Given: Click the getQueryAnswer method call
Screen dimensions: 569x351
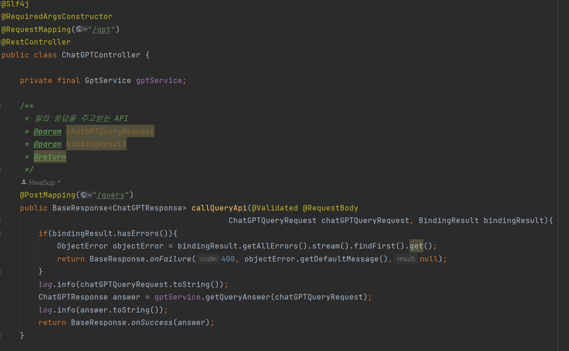Looking at the screenshot, I should click(x=238, y=297).
